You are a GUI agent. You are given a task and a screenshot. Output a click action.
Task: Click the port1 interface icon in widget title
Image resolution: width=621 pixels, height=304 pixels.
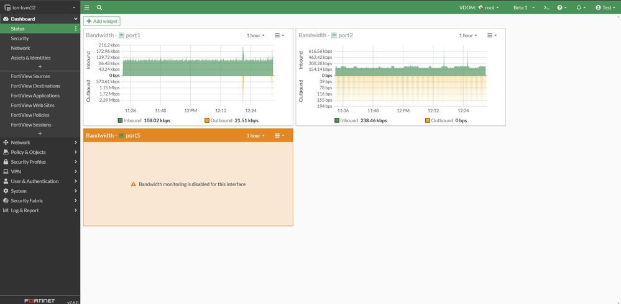coord(122,35)
